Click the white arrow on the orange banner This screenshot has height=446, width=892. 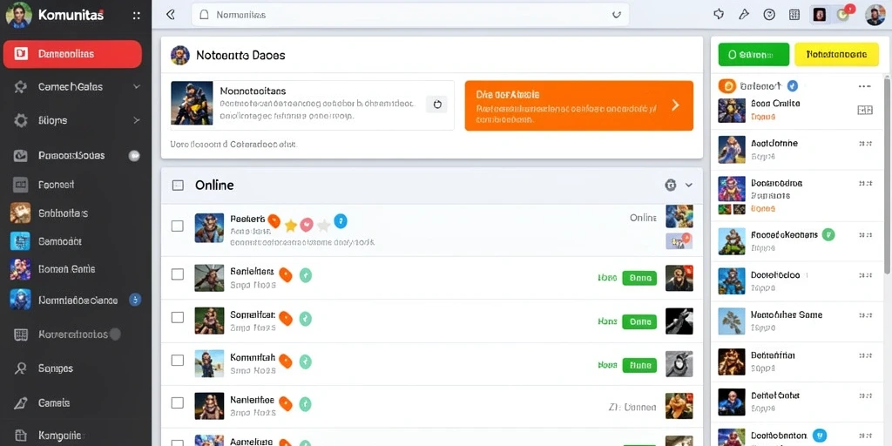coord(675,105)
